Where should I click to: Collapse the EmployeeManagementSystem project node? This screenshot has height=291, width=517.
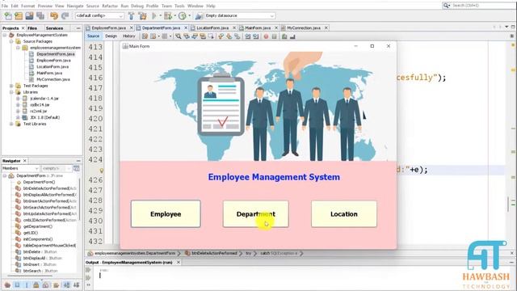[x=5, y=35]
